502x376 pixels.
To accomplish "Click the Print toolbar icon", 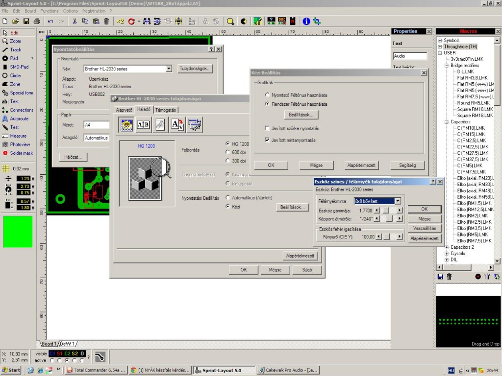I will pos(37,22).
